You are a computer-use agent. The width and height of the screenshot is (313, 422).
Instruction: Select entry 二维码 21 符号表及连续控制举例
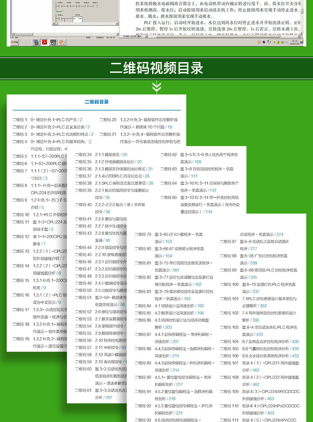coord(140,138)
